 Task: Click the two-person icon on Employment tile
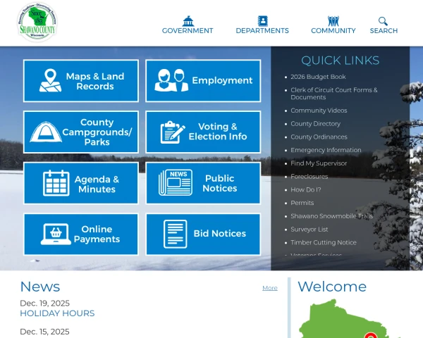pyautogui.click(x=171, y=80)
